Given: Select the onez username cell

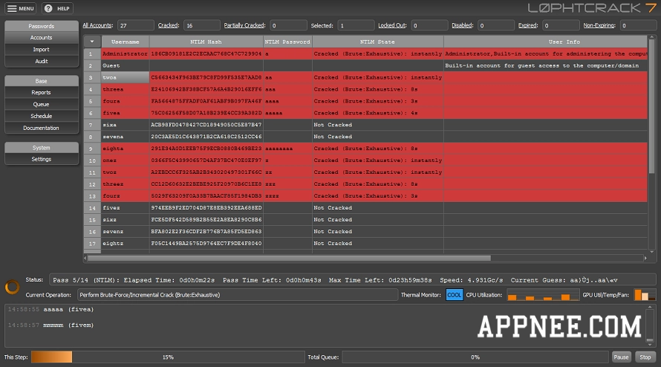Looking at the screenshot, I should 126,160.
